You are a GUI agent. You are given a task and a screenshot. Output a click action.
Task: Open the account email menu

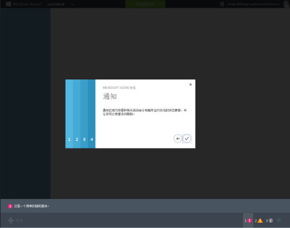[253, 4]
